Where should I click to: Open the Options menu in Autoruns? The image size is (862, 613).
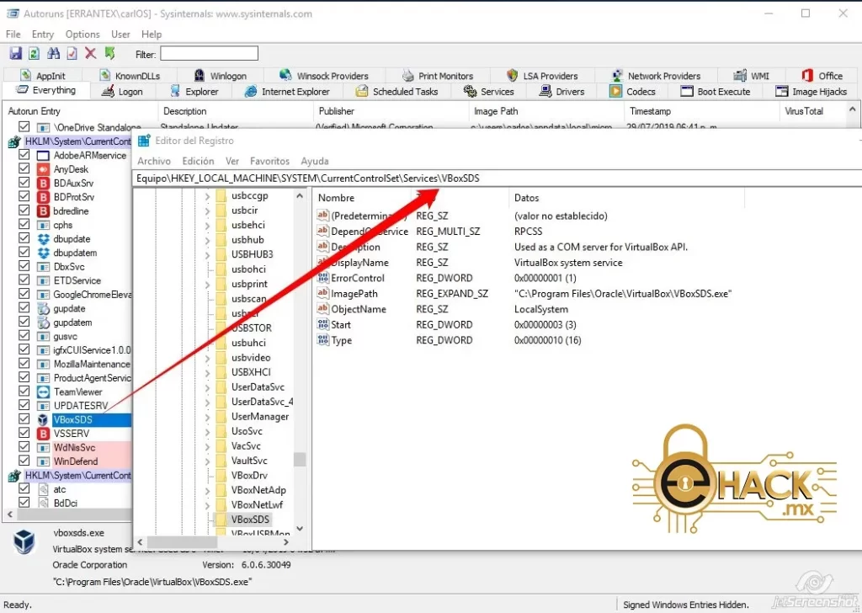click(82, 34)
